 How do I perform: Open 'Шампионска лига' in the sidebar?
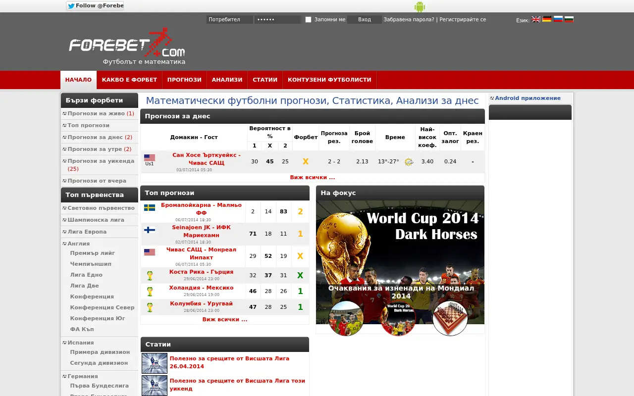point(96,220)
